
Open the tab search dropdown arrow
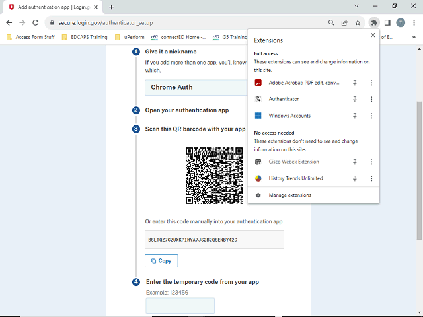(356, 6)
